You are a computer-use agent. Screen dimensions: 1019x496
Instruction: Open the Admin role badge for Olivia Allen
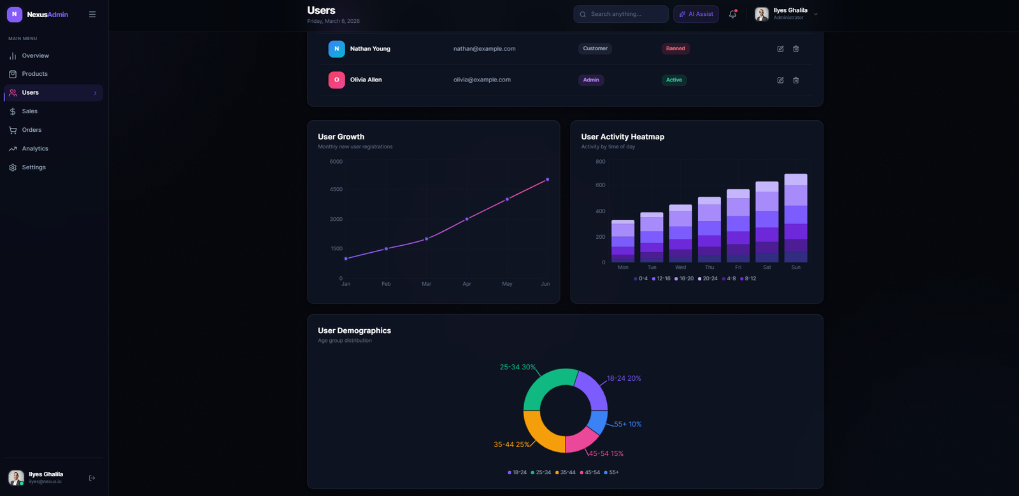[x=591, y=80]
